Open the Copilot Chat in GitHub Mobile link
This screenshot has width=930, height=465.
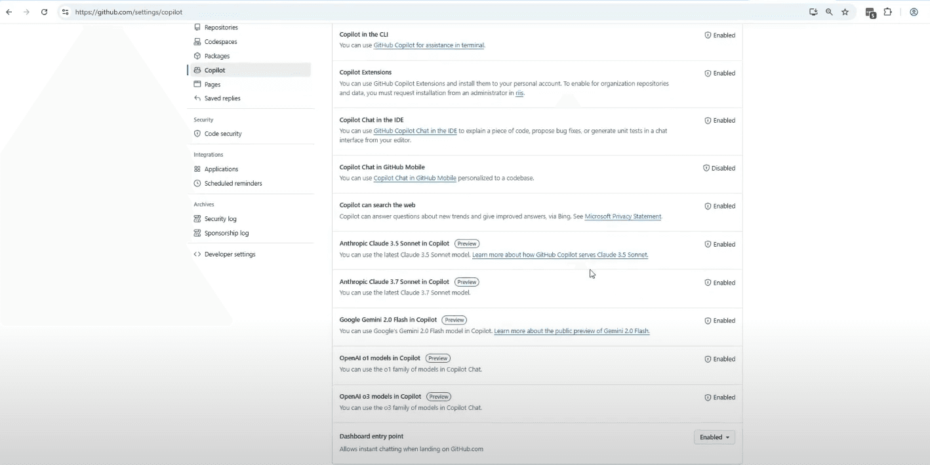pyautogui.click(x=414, y=178)
